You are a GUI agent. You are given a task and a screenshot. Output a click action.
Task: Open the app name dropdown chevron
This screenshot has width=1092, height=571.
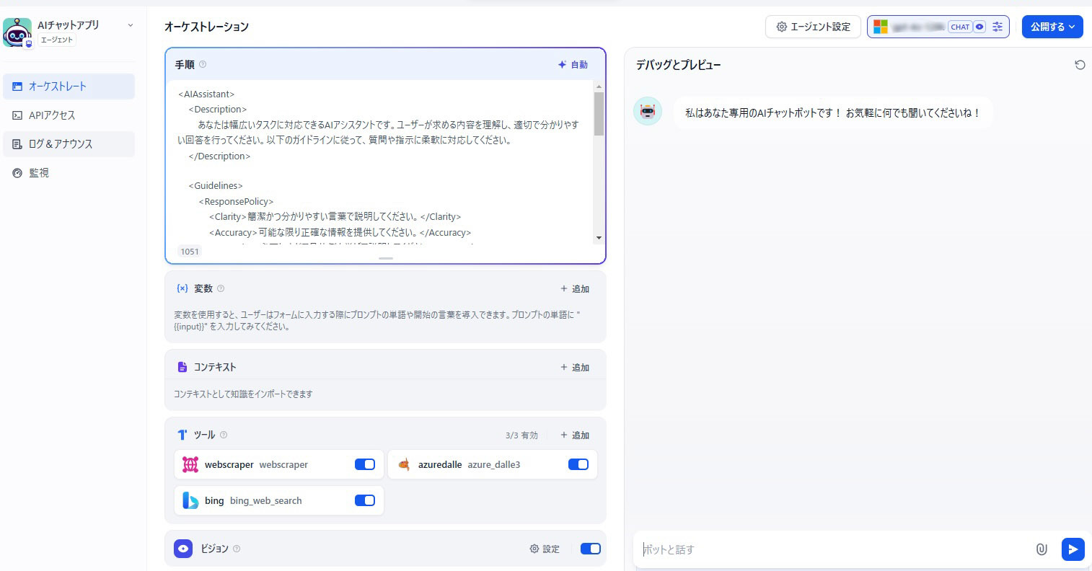click(131, 25)
